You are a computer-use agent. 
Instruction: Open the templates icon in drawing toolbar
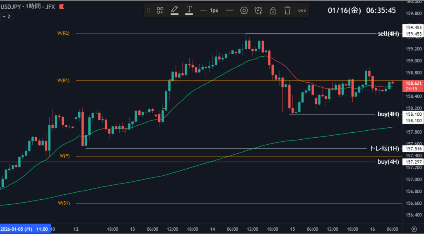tap(160, 10)
